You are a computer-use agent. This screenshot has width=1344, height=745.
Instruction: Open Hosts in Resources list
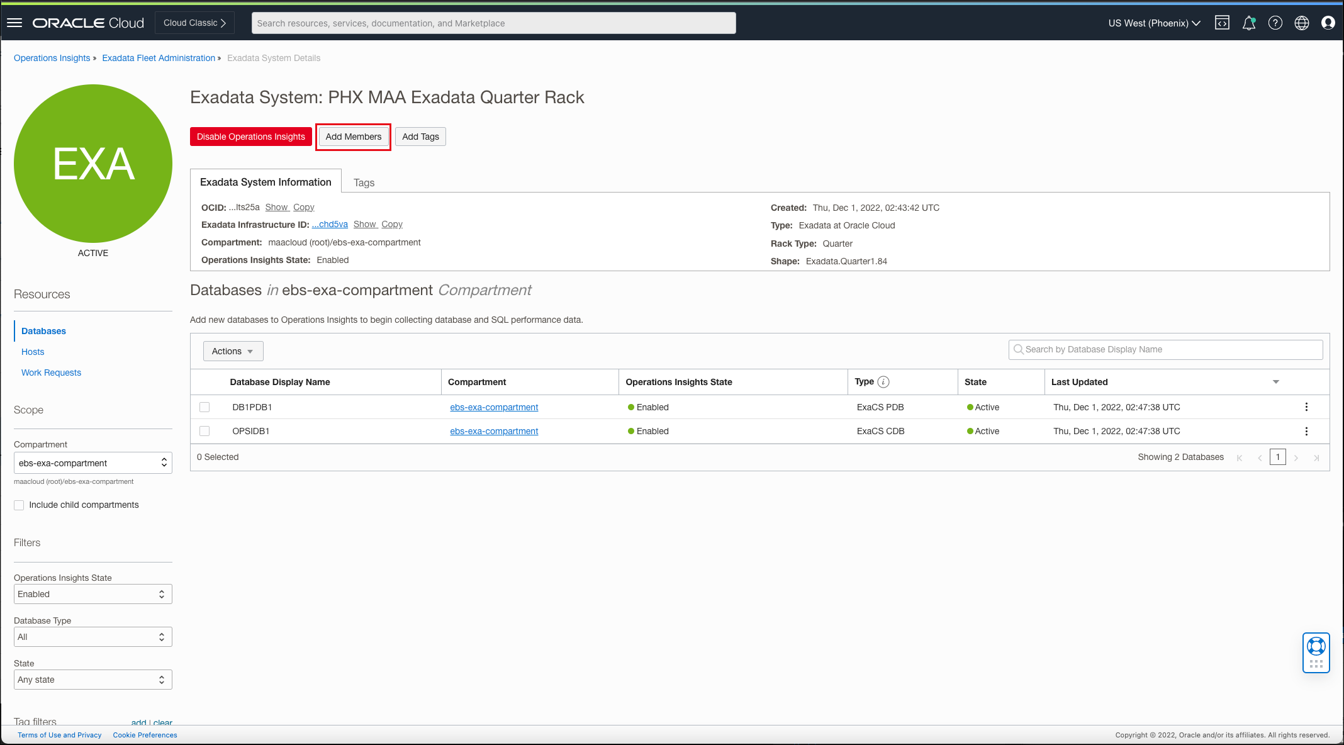33,352
